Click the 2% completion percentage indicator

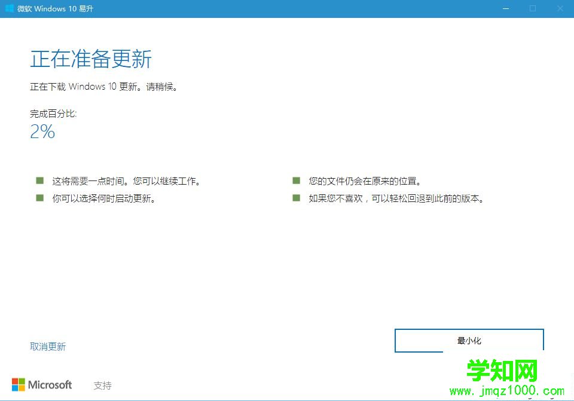pos(42,131)
